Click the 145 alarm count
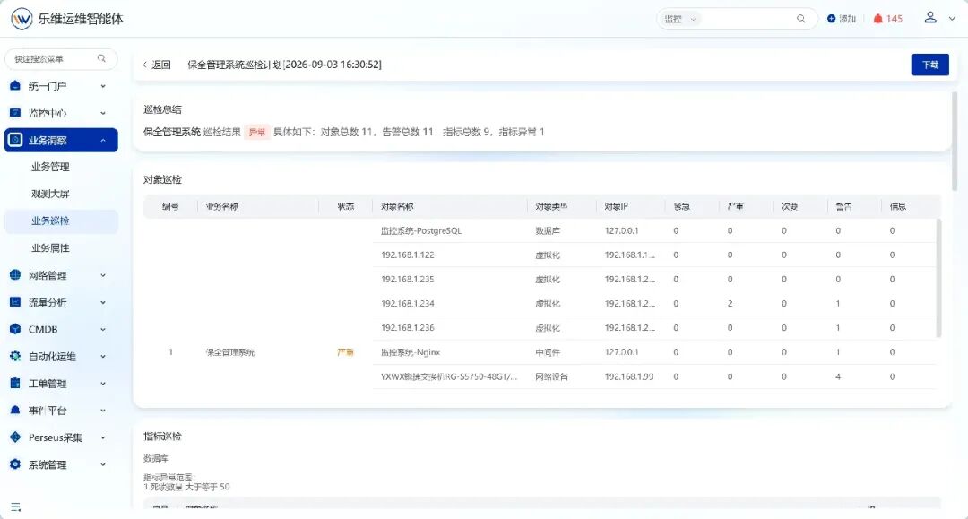The height and width of the screenshot is (519, 968). coord(895,19)
